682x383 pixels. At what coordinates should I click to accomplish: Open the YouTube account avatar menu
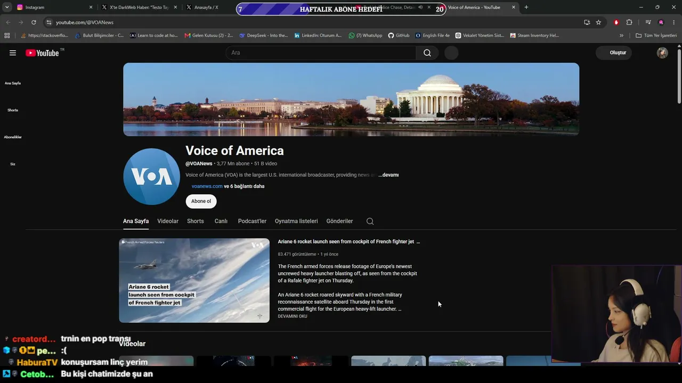point(662,53)
